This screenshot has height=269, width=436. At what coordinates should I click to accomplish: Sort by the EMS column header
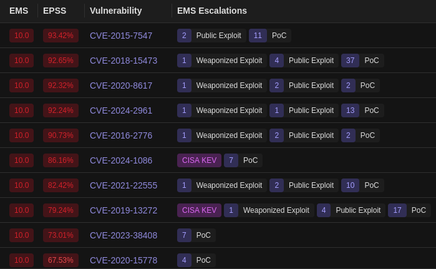(x=19, y=11)
